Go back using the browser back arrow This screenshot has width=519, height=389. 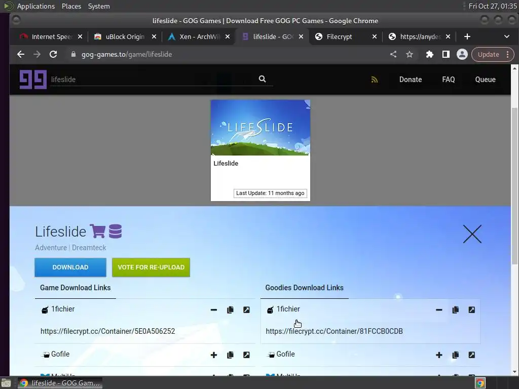pos(20,54)
